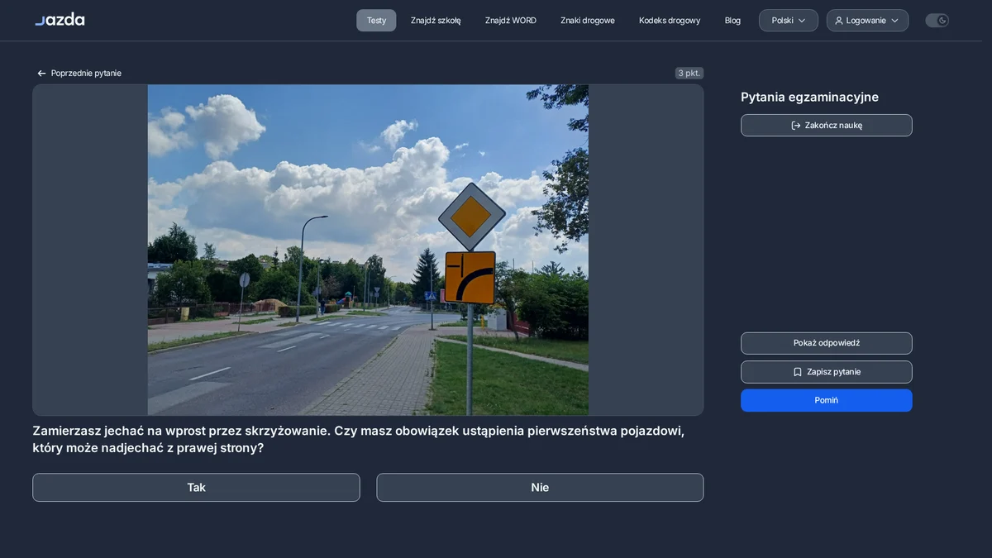Click the Jazda logo
The image size is (992, 558).
[x=60, y=20]
